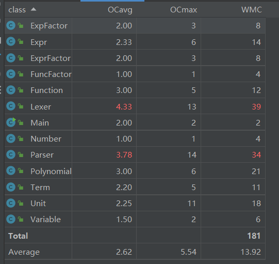This screenshot has height=264, width=279.
Task: Click the class icon for Function
Action: coord(11,90)
